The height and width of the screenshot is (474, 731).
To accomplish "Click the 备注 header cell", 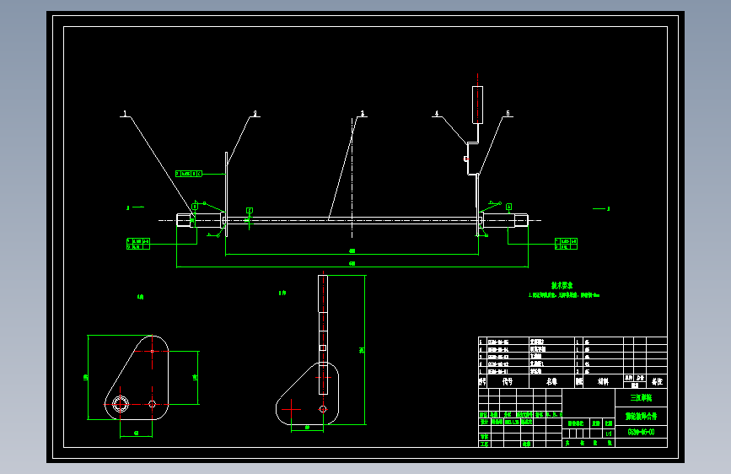I will tap(657, 381).
